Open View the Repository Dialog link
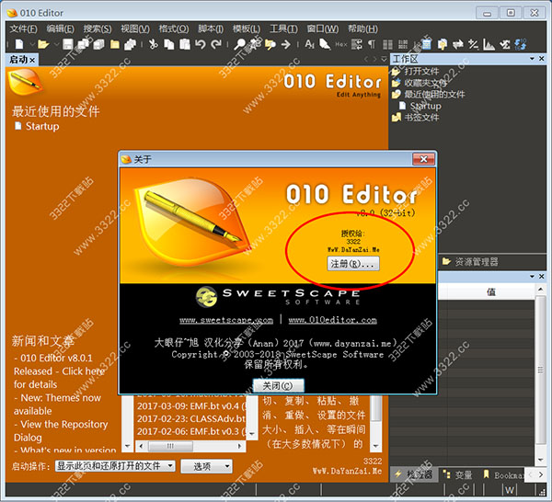The height and width of the screenshot is (502, 552). click(61, 430)
